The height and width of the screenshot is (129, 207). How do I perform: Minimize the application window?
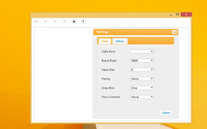tap(171, 15)
